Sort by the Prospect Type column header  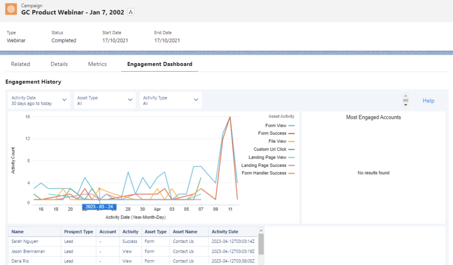click(x=79, y=231)
